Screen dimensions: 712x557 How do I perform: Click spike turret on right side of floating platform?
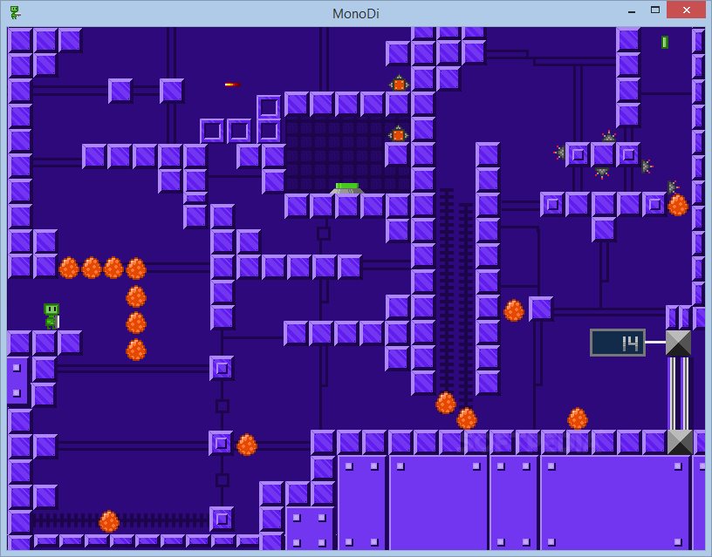647,166
